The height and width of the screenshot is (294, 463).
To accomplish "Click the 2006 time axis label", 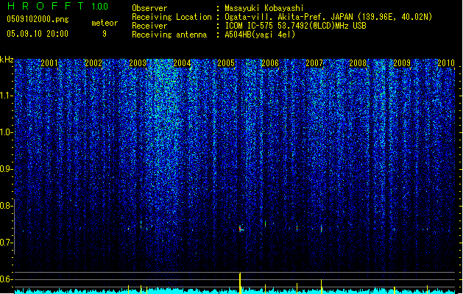I will tap(270, 62).
